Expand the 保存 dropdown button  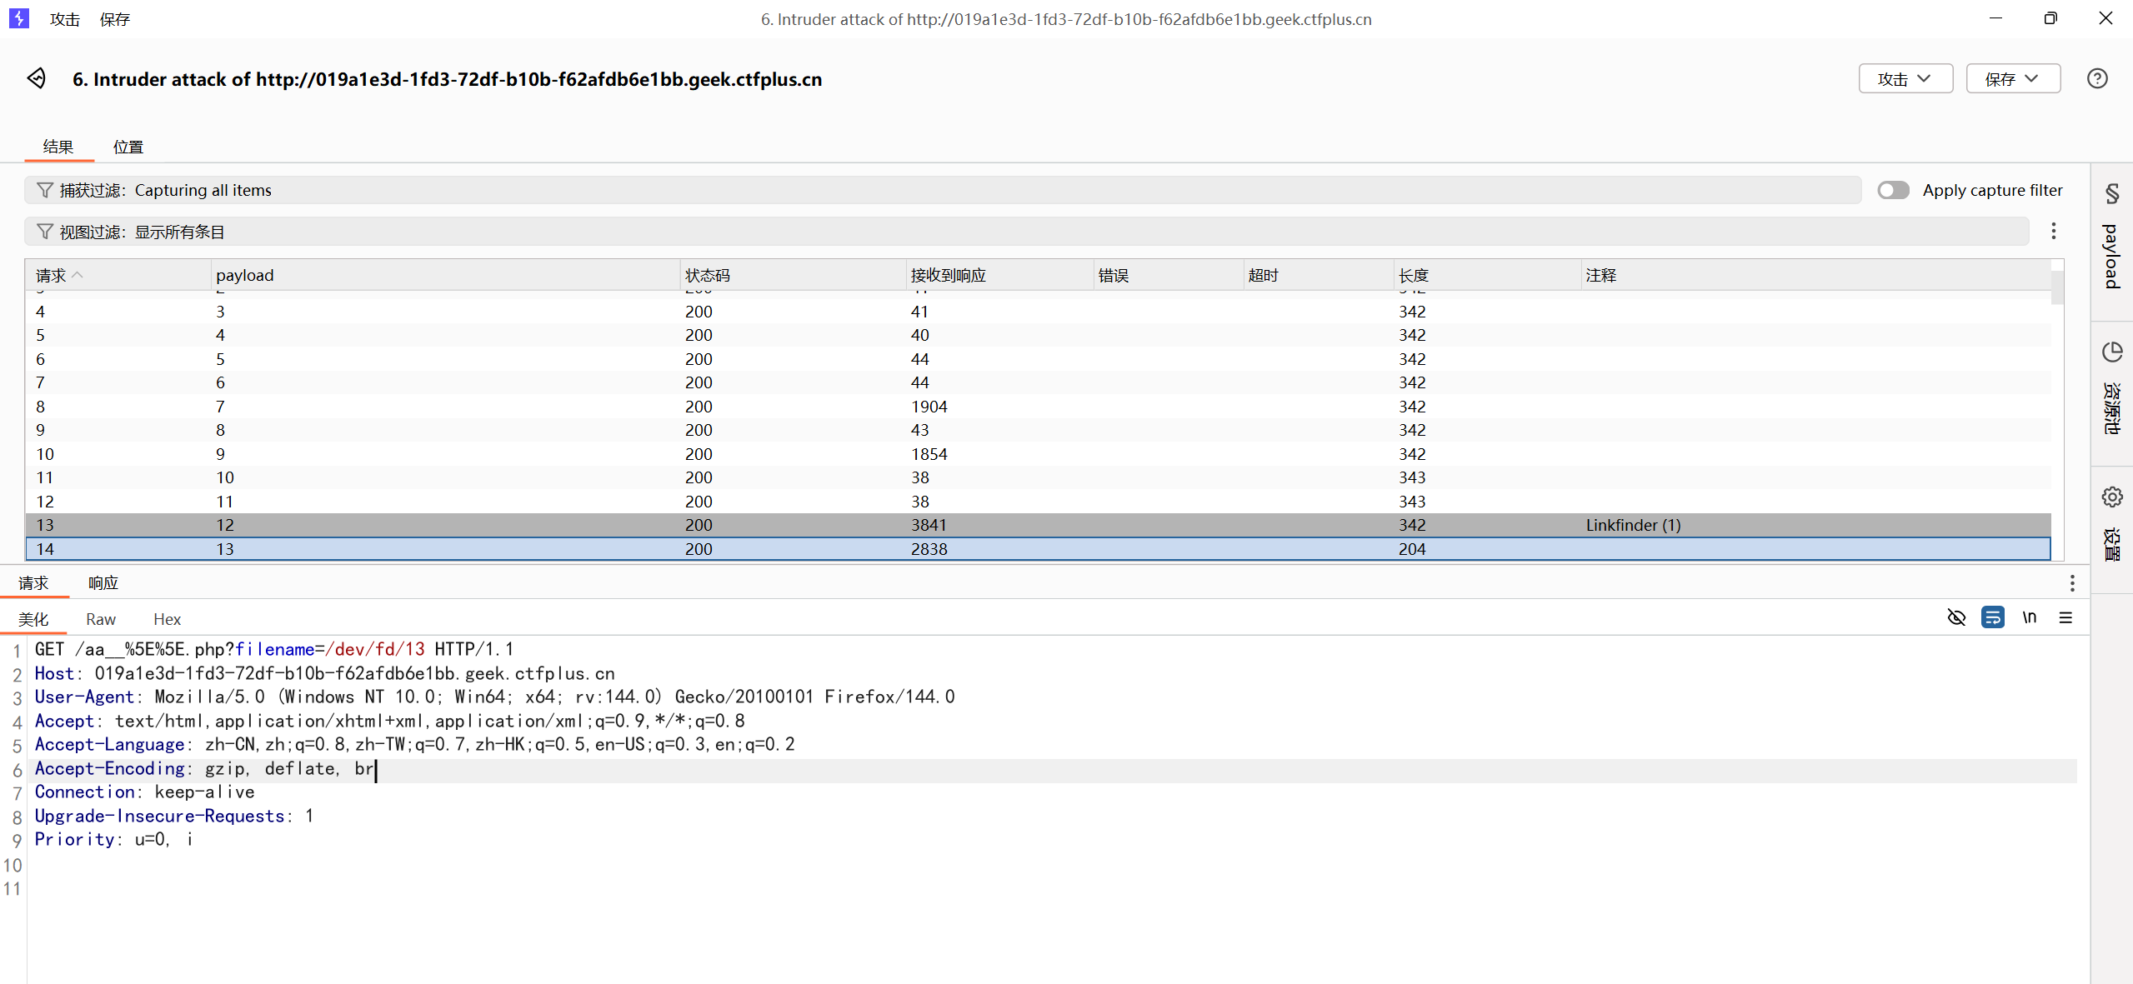coord(2012,78)
